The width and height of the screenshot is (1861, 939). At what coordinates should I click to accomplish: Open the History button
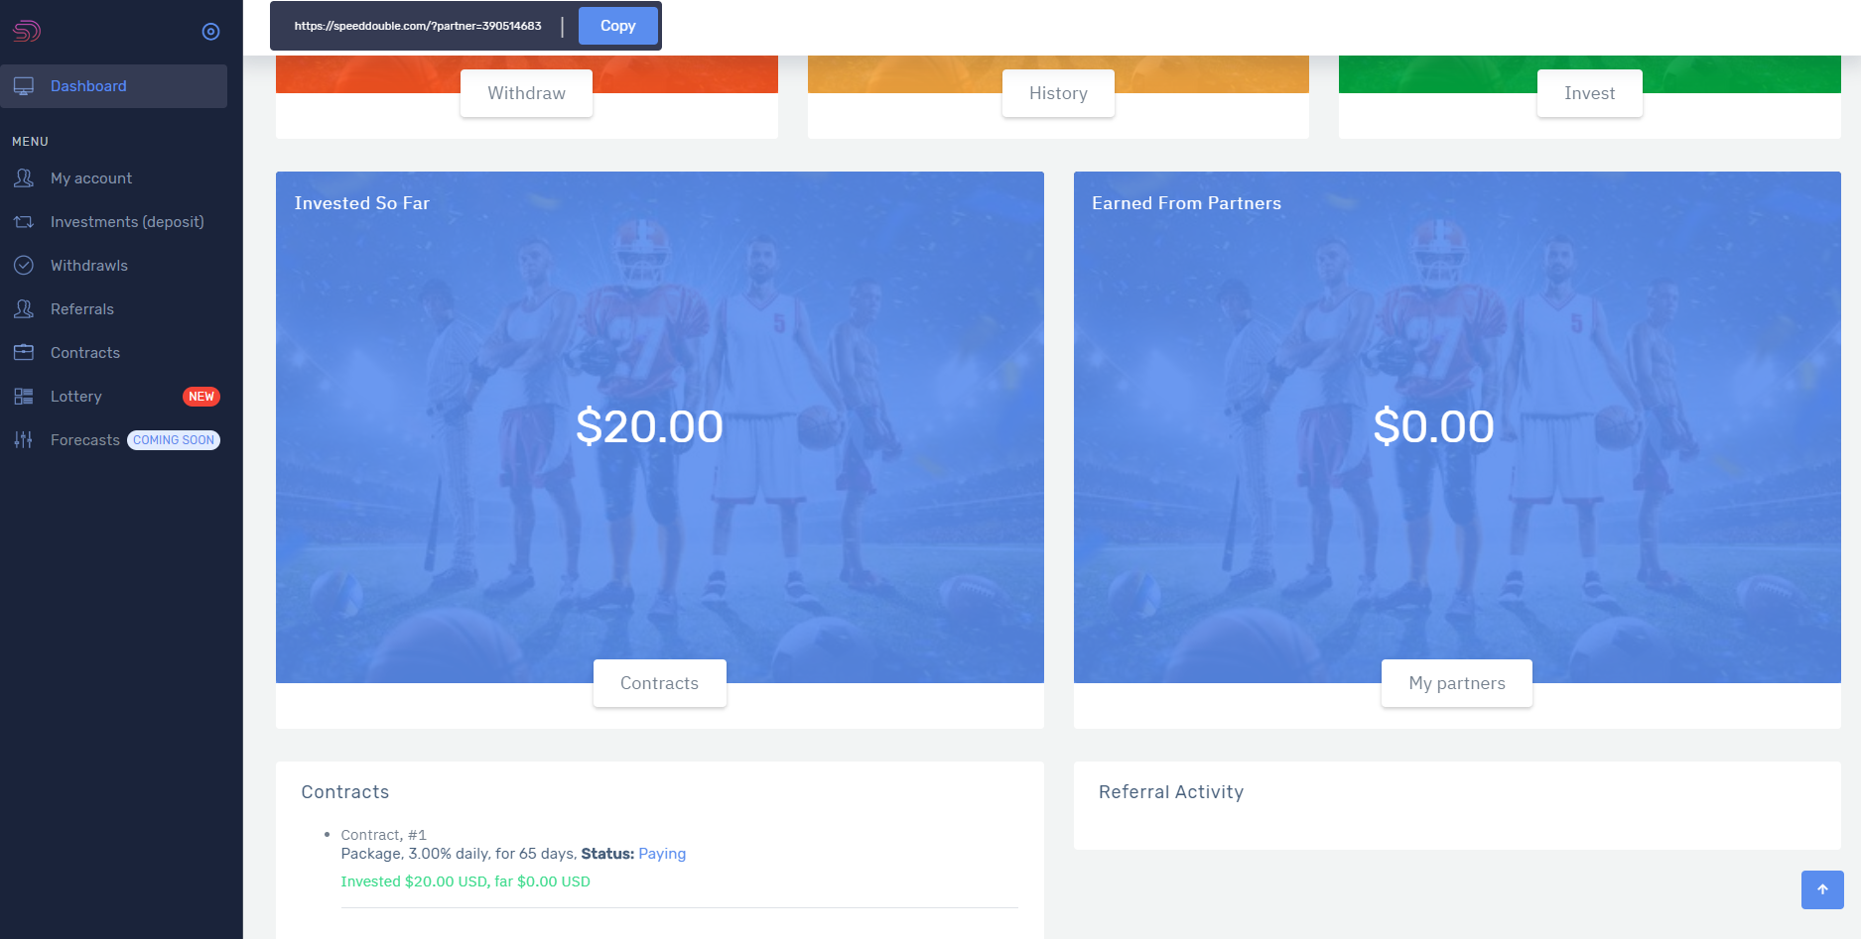[x=1058, y=93]
